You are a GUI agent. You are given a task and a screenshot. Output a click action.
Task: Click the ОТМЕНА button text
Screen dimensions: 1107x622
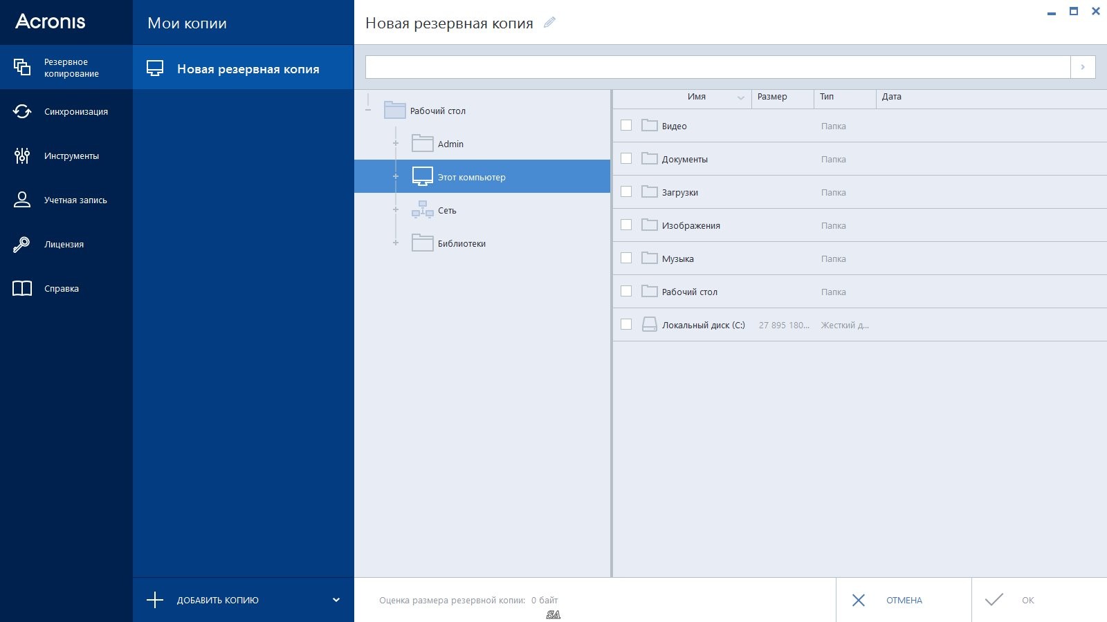coord(904,600)
